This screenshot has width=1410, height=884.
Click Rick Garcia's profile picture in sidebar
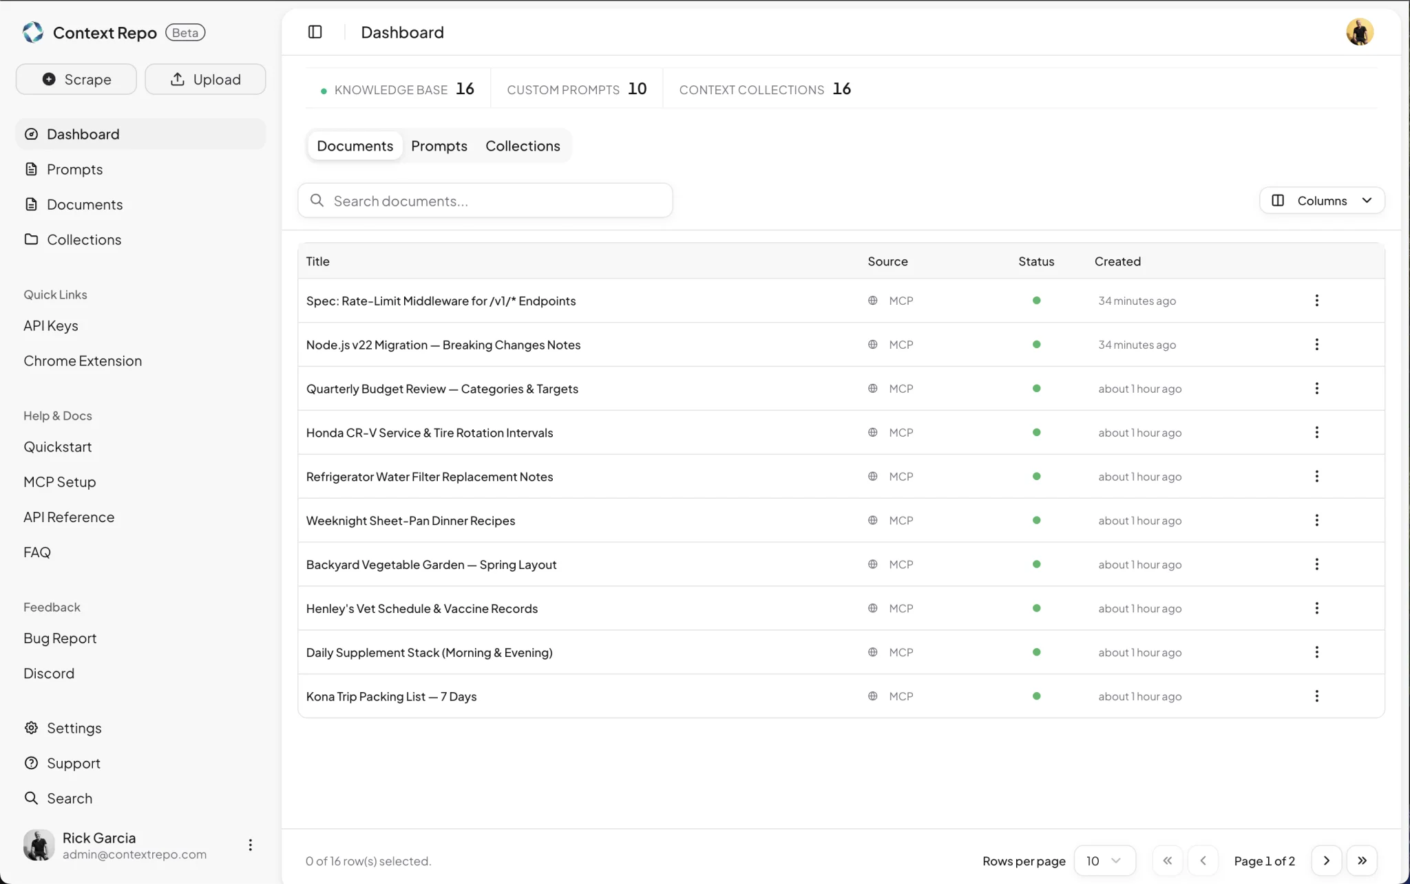[39, 845]
